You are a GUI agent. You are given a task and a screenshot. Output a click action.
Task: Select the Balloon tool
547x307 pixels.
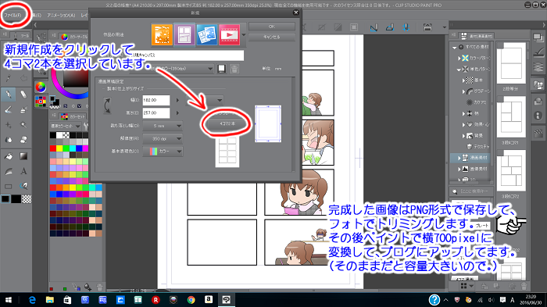[23, 186]
